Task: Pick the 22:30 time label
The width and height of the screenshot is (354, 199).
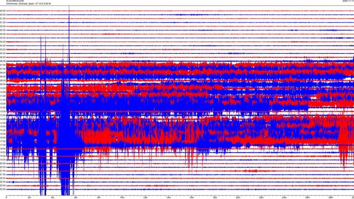Action: point(3,182)
